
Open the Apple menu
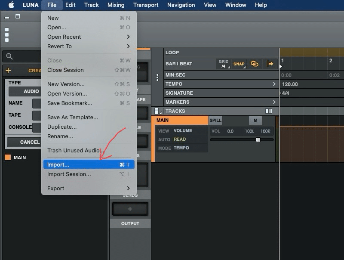(11, 5)
